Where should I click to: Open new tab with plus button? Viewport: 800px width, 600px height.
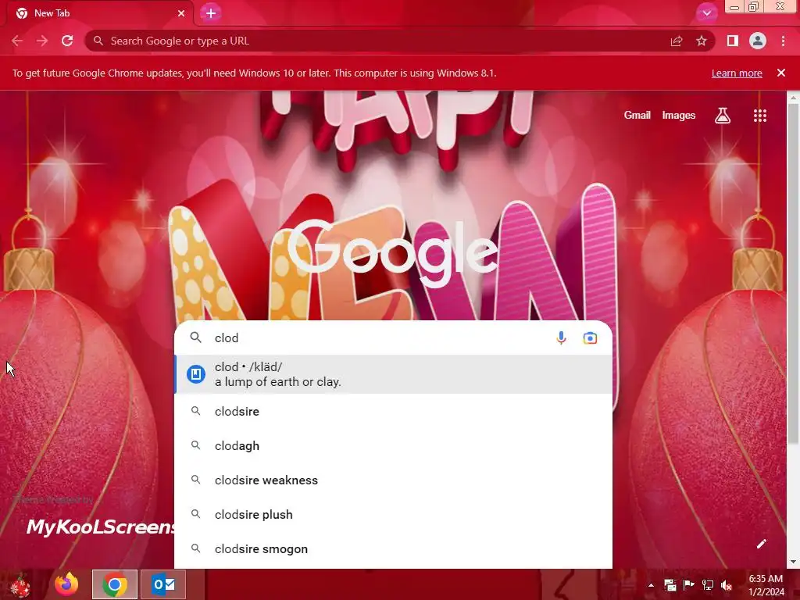pos(211,13)
